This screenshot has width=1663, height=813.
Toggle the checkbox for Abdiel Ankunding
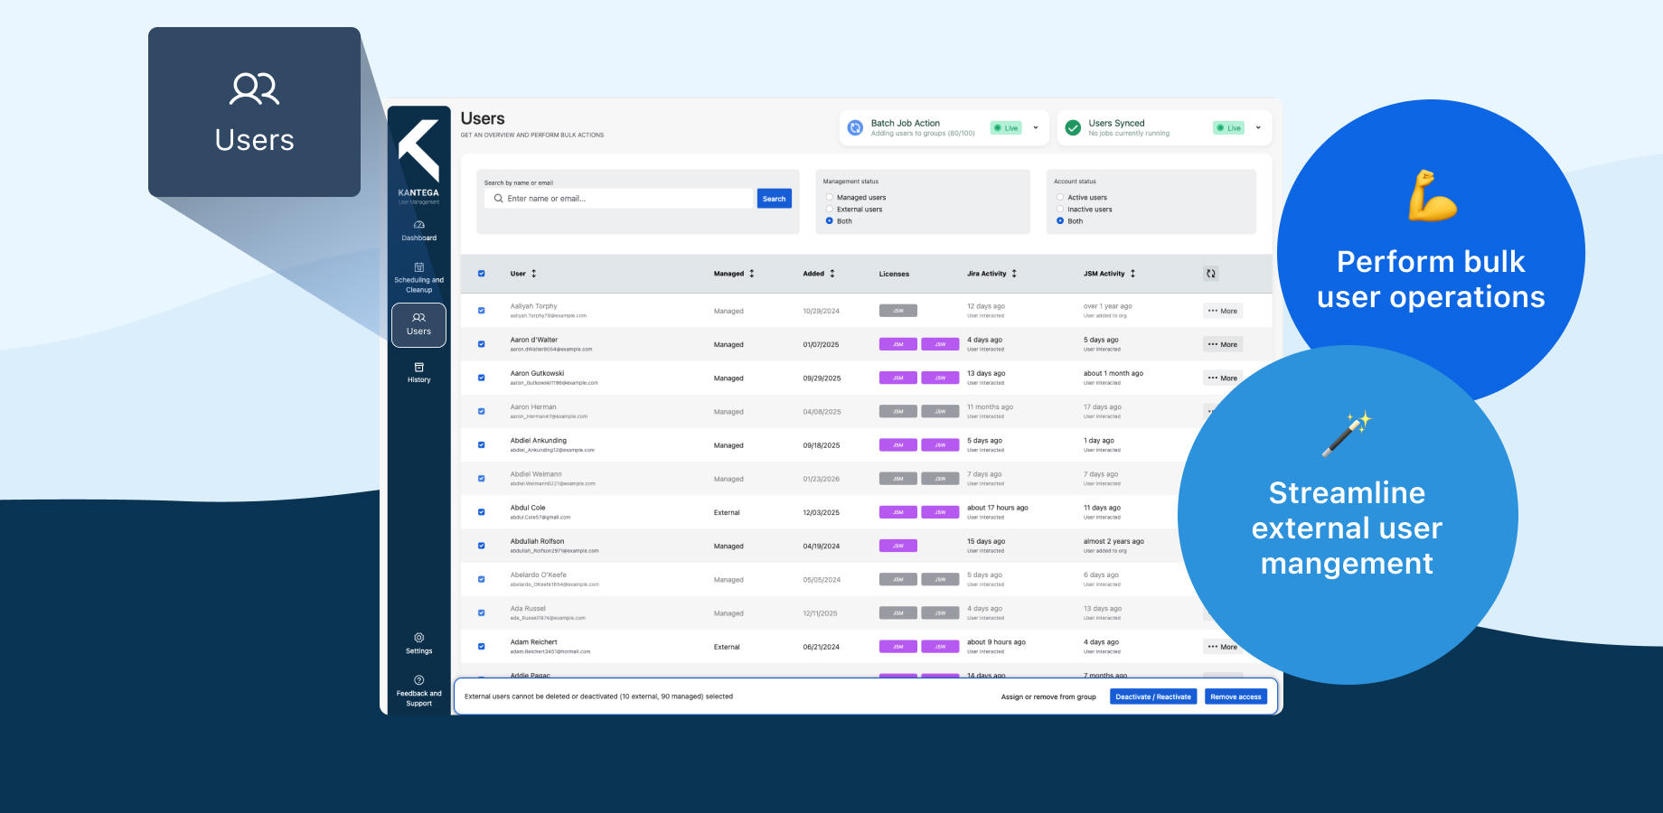tap(481, 445)
